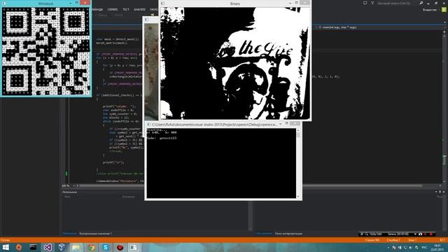Click the РУС input language indicator
This screenshot has width=448, height=252.
(424, 247)
